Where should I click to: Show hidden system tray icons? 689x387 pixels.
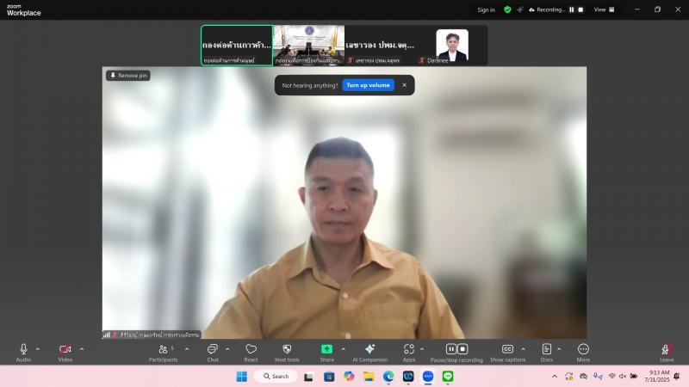(x=555, y=377)
